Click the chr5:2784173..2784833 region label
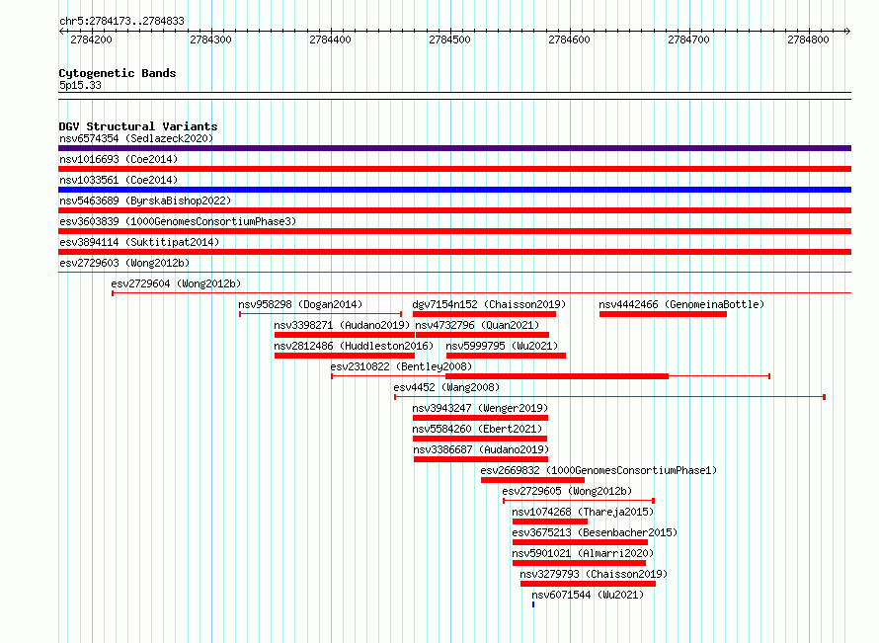879x643 pixels. 121,22
